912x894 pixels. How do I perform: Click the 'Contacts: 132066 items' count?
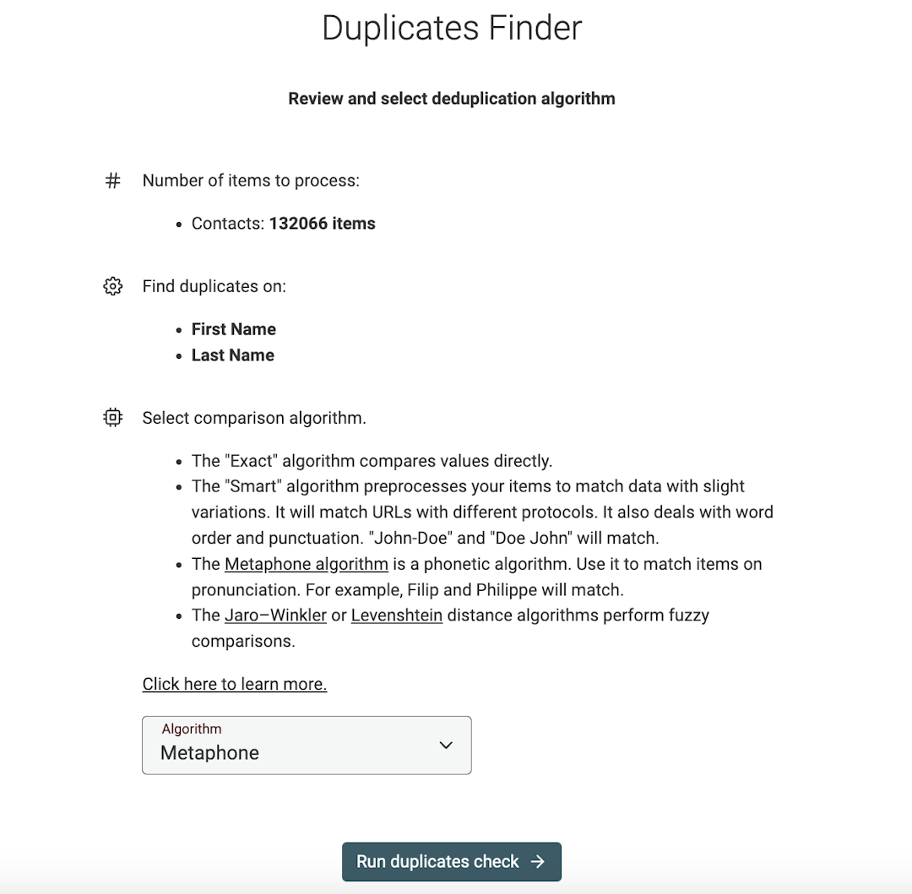tap(283, 224)
